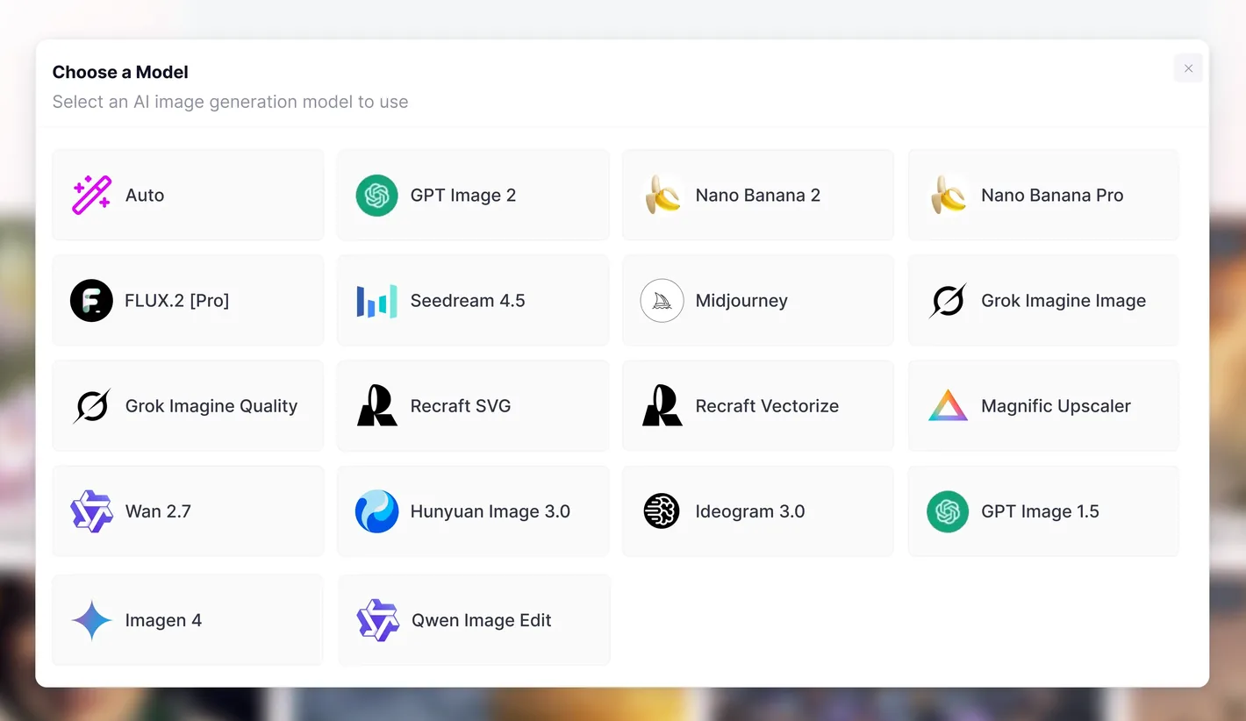The image size is (1246, 721).
Task: Click the Grok Imagine Quality logo
Action: tap(91, 406)
